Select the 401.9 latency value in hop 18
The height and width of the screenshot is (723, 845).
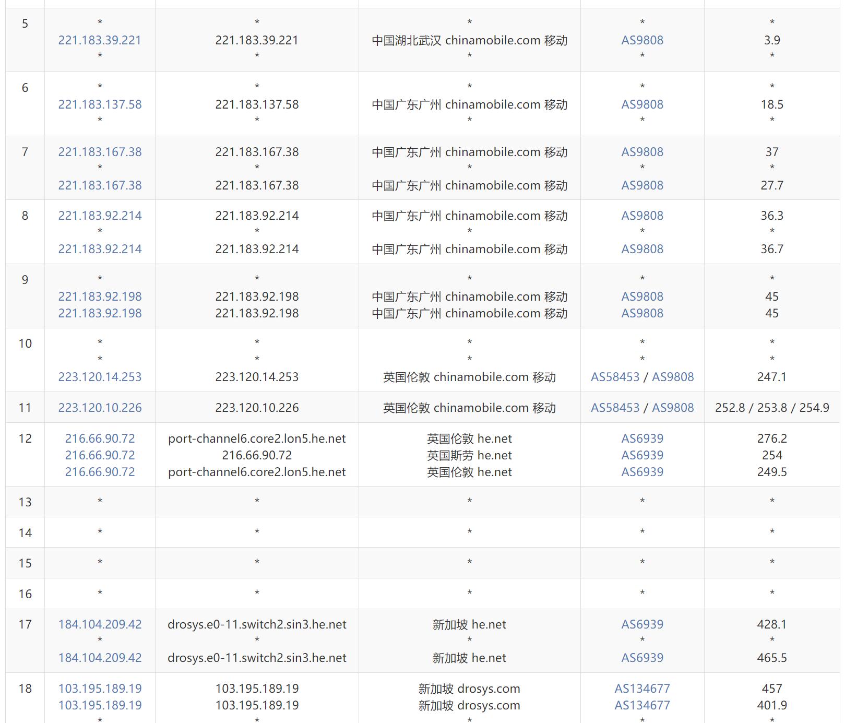(x=772, y=705)
